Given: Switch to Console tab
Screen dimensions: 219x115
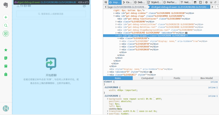Looking at the screenshot, I should pos(127,2).
